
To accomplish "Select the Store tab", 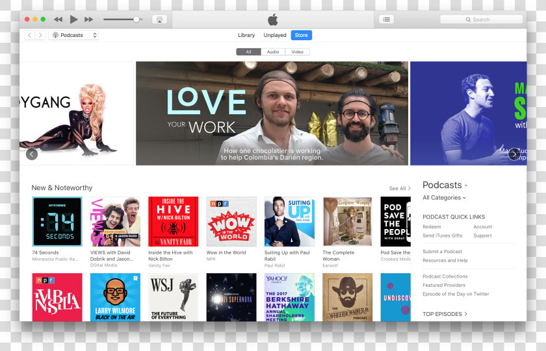I will click(x=301, y=35).
